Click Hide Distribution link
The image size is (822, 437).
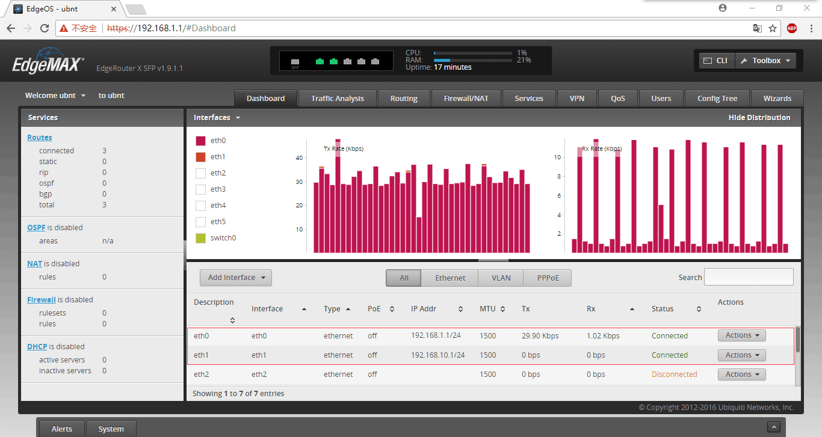coord(759,118)
